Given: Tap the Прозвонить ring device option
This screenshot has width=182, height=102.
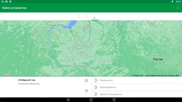Looking at the screenshot, I should click(137, 80).
